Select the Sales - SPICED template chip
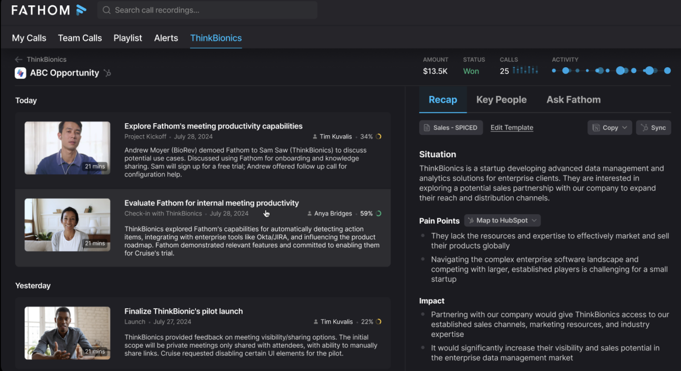This screenshot has width=681, height=371. (x=450, y=128)
